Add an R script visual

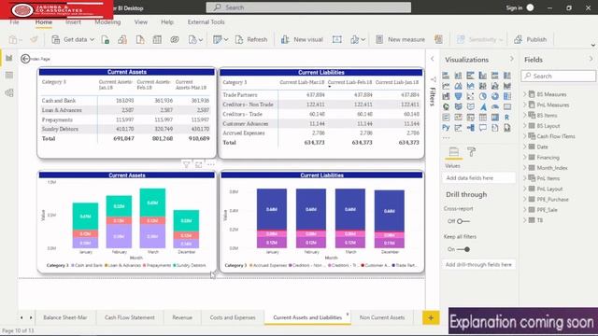(x=507, y=118)
